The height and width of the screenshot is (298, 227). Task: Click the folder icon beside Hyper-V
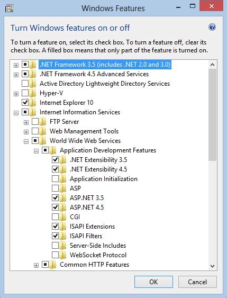(33, 93)
